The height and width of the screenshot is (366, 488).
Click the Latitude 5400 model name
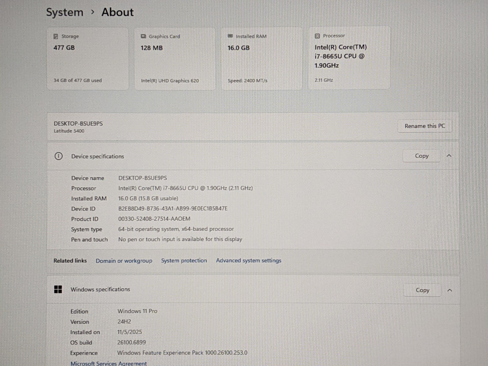69,131
